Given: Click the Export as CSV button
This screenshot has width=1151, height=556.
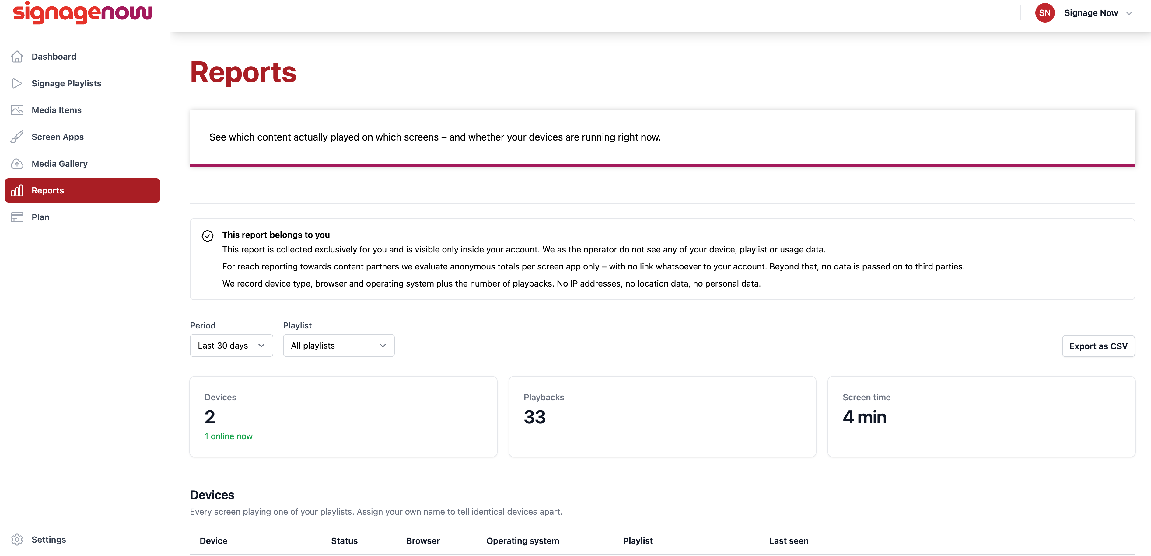Looking at the screenshot, I should coord(1098,346).
